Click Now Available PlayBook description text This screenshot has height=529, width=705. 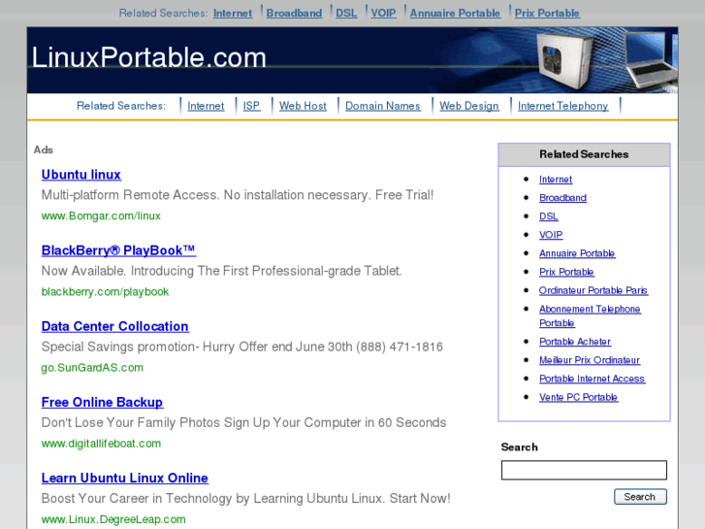tap(222, 271)
